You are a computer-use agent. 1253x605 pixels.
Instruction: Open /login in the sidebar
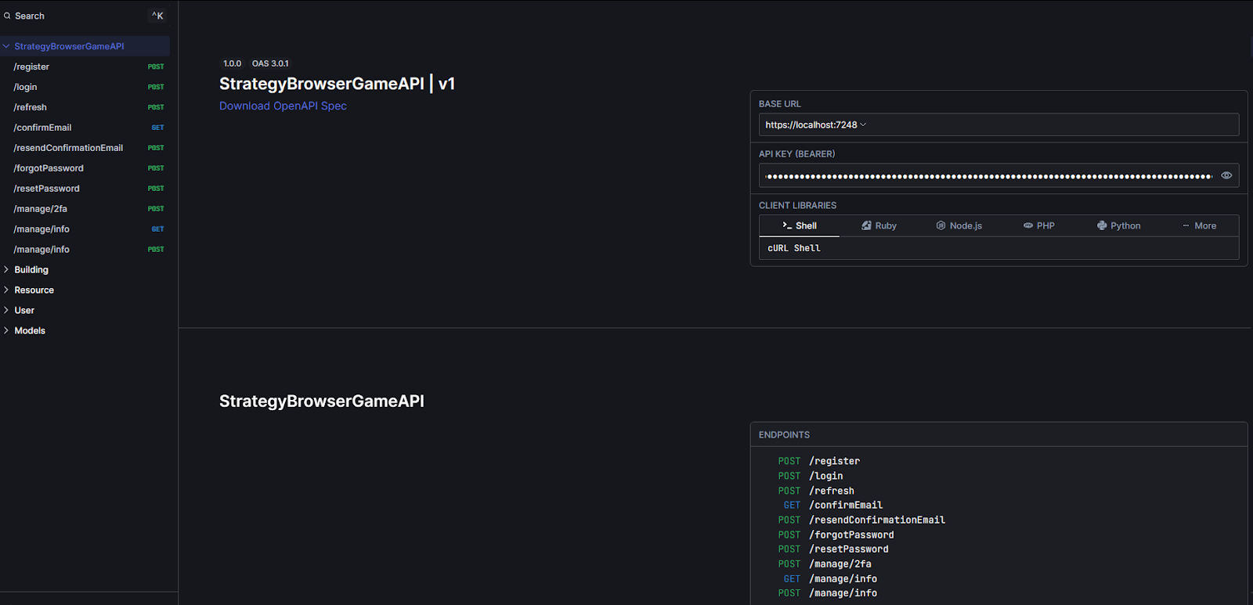[x=85, y=87]
